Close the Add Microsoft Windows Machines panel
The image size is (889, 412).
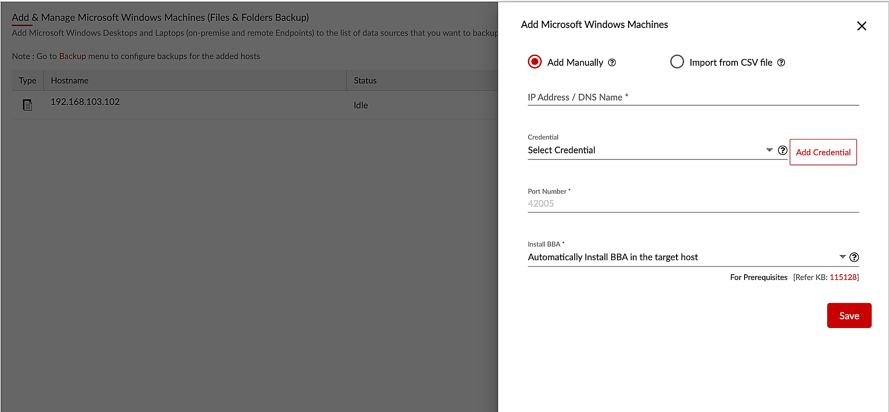861,26
